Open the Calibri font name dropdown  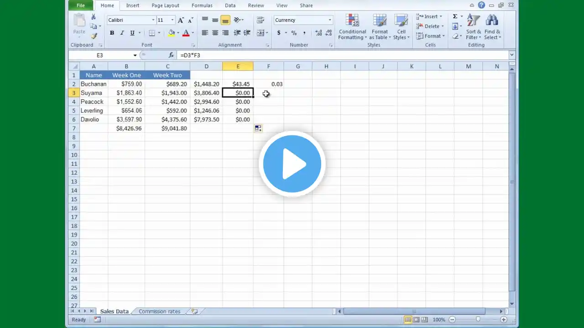(153, 20)
